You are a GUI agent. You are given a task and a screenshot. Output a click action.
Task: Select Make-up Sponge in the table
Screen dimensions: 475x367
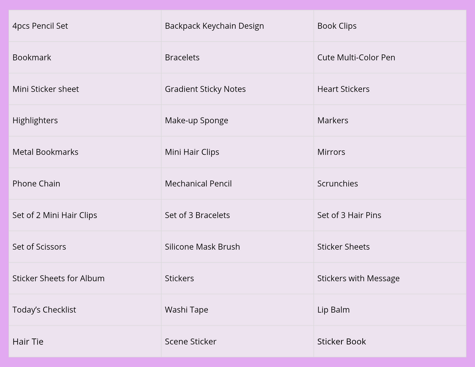click(x=237, y=120)
